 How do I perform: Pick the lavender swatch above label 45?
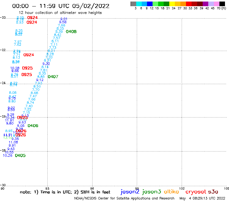(211, 4)
